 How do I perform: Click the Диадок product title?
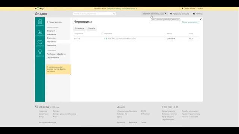pyautogui.click(x=41, y=14)
